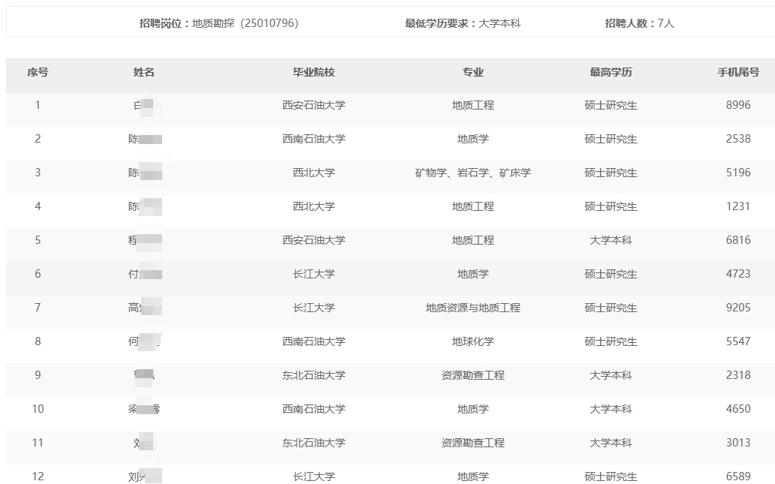Image resolution: width=775 pixels, height=484 pixels.
Task: Click phone tail number 8996
Action: pyautogui.click(x=738, y=105)
